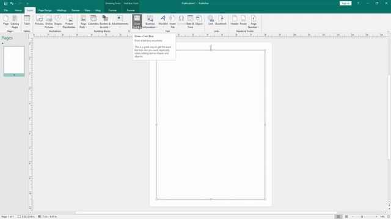
Task: Click the object position readout in status bar
Action: [26, 217]
